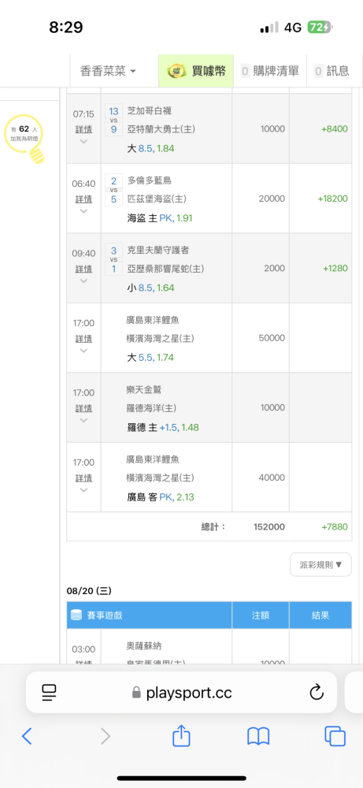Click 詳情 link for 樂天金鷲 game
Image resolution: width=363 pixels, height=788 pixels.
click(83, 408)
